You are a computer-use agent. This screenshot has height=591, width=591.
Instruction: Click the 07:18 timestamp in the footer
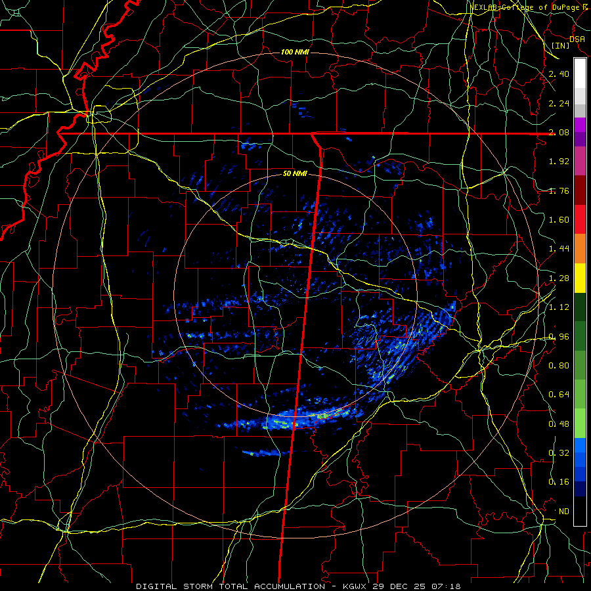click(x=447, y=586)
